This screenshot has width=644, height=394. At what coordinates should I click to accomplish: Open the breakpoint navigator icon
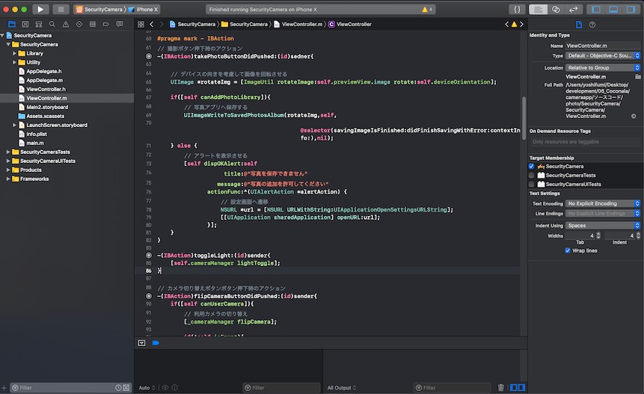coord(106,24)
